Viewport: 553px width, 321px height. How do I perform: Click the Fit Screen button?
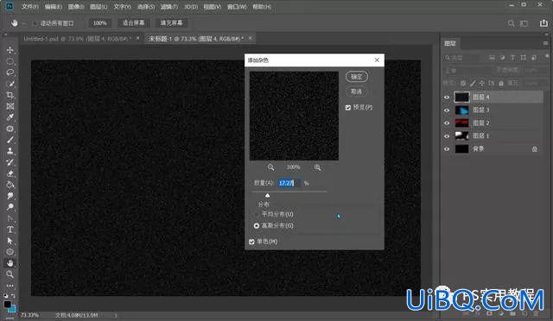[x=133, y=23]
